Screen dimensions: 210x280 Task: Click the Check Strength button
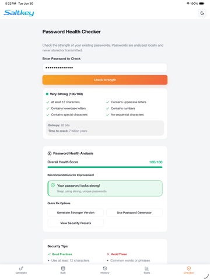(105, 80)
